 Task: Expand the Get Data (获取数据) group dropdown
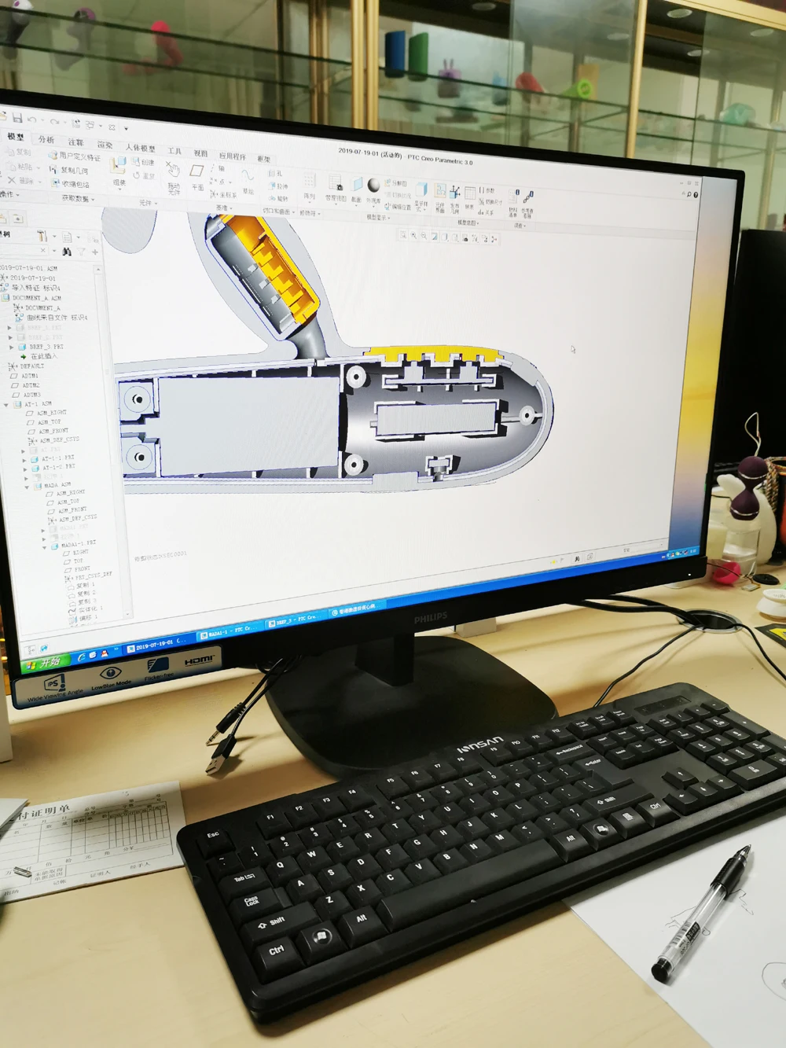[78, 199]
